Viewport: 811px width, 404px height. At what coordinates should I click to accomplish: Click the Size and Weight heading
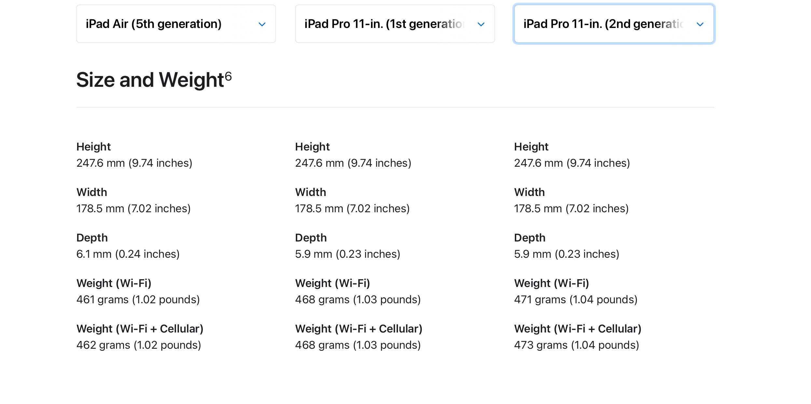pyautogui.click(x=150, y=80)
